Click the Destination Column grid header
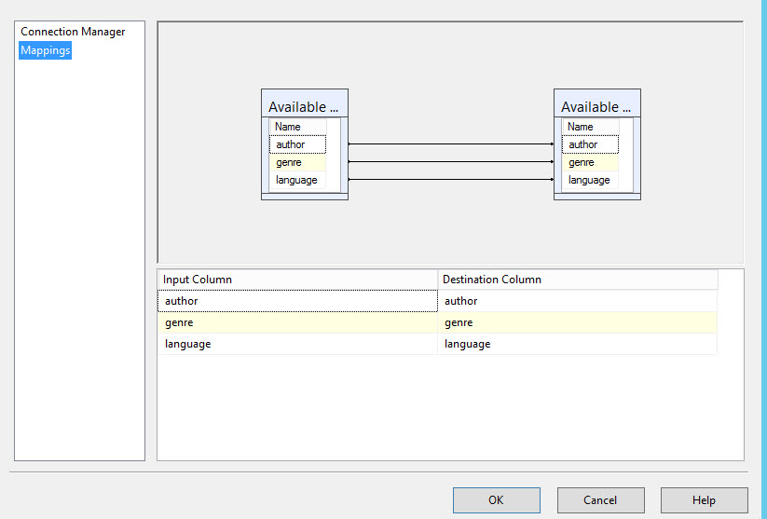The height and width of the screenshot is (519, 767). [x=578, y=280]
